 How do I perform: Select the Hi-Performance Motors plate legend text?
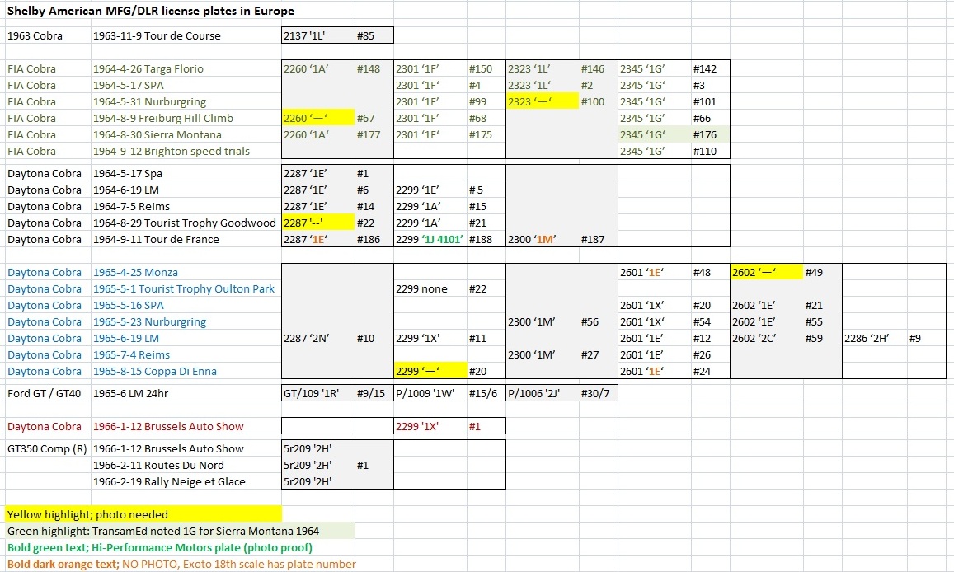[x=159, y=548]
